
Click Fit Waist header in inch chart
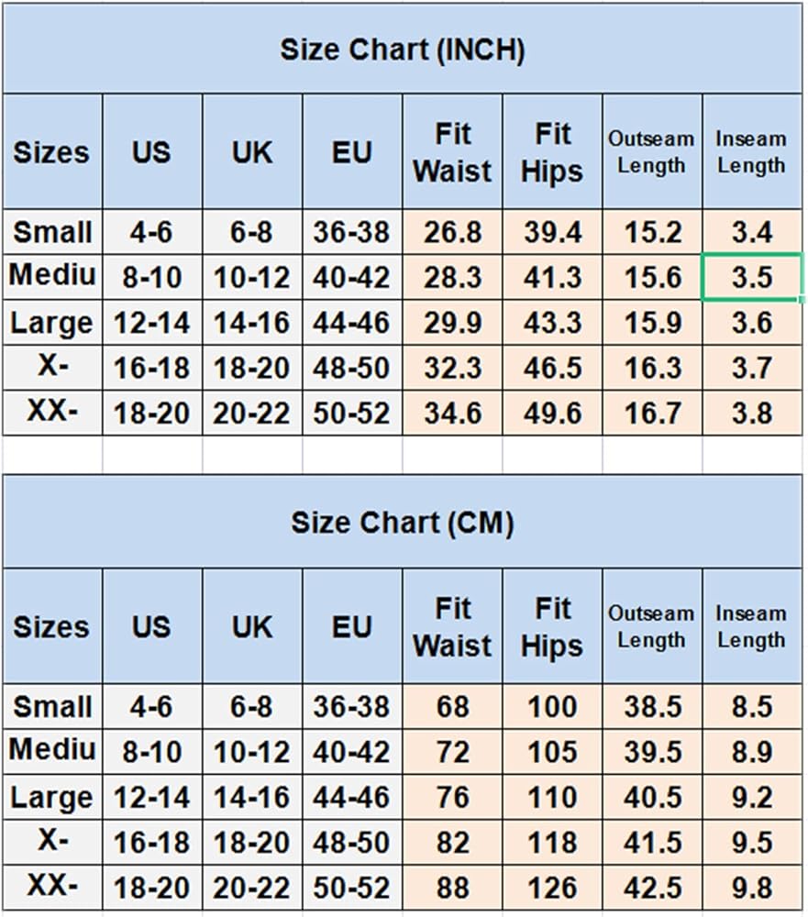452,152
